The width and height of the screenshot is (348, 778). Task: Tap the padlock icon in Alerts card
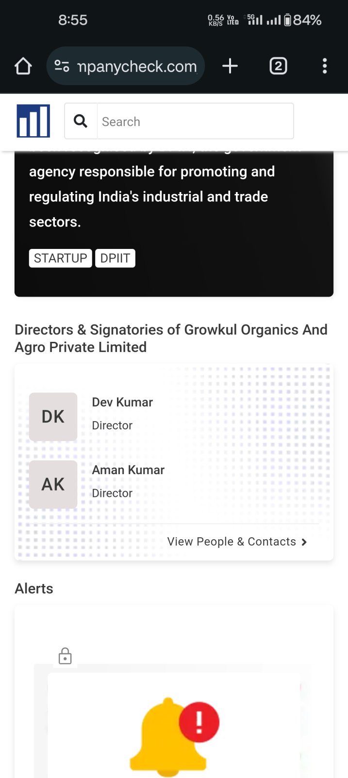[65, 656]
